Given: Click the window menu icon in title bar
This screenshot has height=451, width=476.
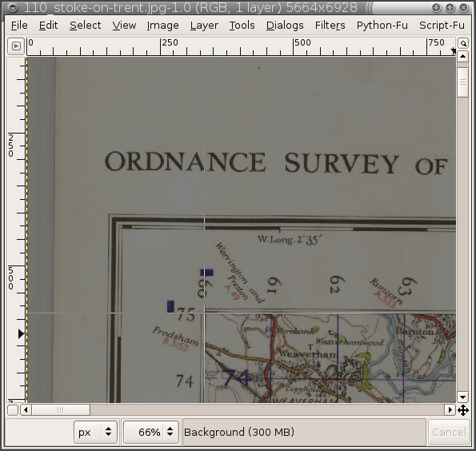Looking at the screenshot, I should coord(13,8).
